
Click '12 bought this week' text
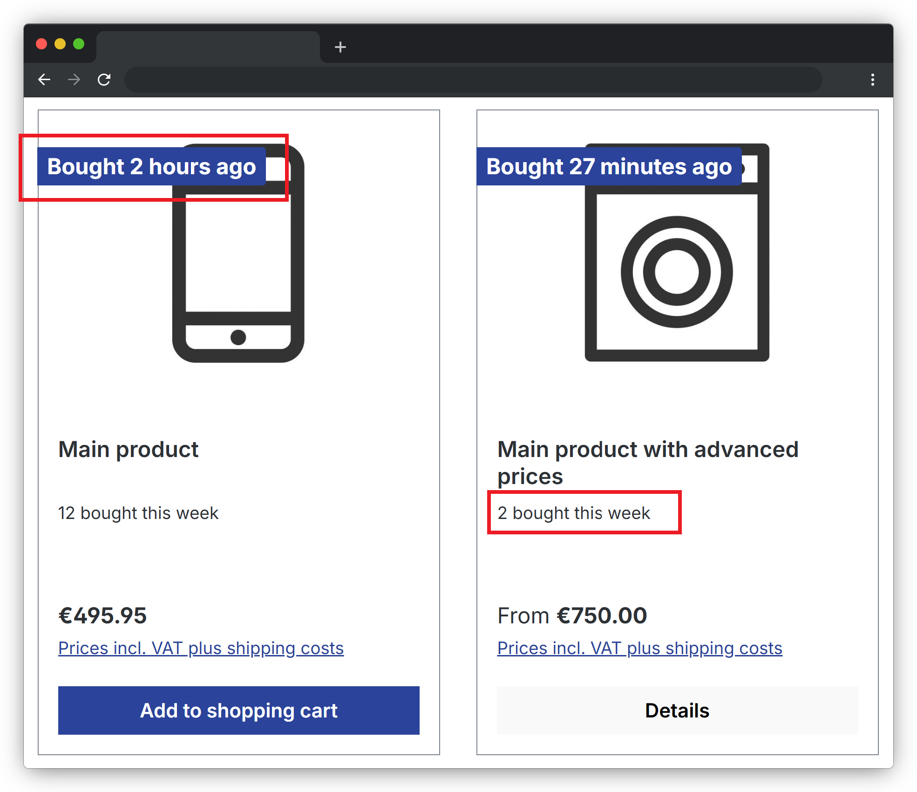(138, 513)
